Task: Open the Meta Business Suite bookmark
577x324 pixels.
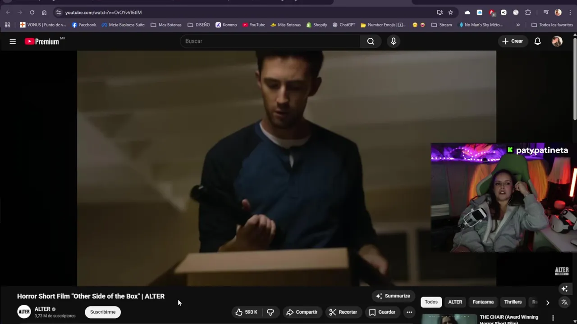Action: (123, 25)
